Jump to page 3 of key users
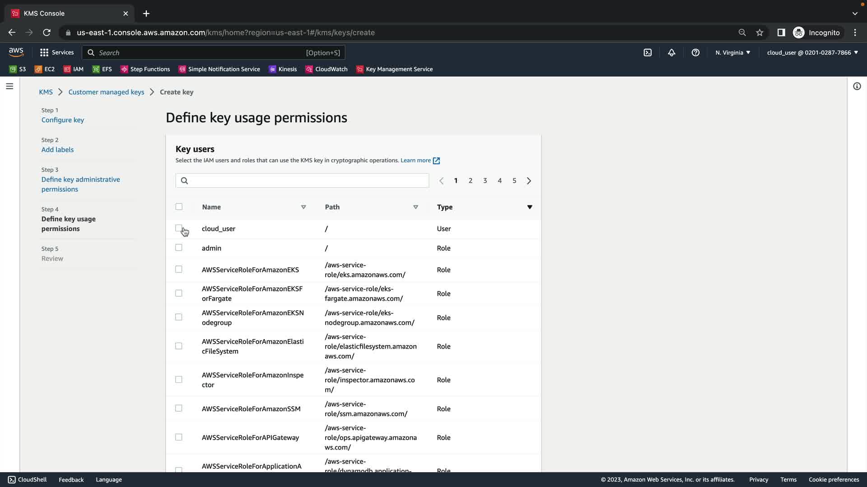Viewport: 867px width, 487px height. tap(485, 181)
